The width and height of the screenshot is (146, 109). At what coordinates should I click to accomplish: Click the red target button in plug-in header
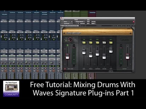point(134,21)
